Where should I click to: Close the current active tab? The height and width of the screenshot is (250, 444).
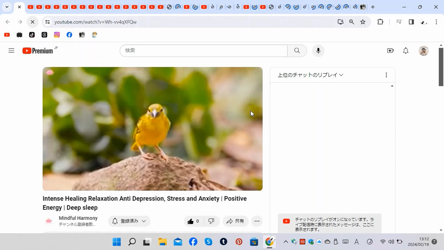[19, 7]
